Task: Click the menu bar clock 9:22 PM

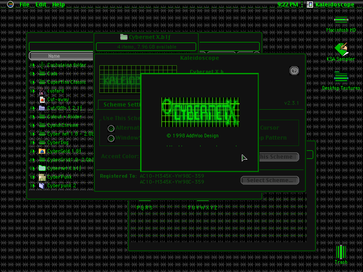Action: pyautogui.click(x=288, y=5)
